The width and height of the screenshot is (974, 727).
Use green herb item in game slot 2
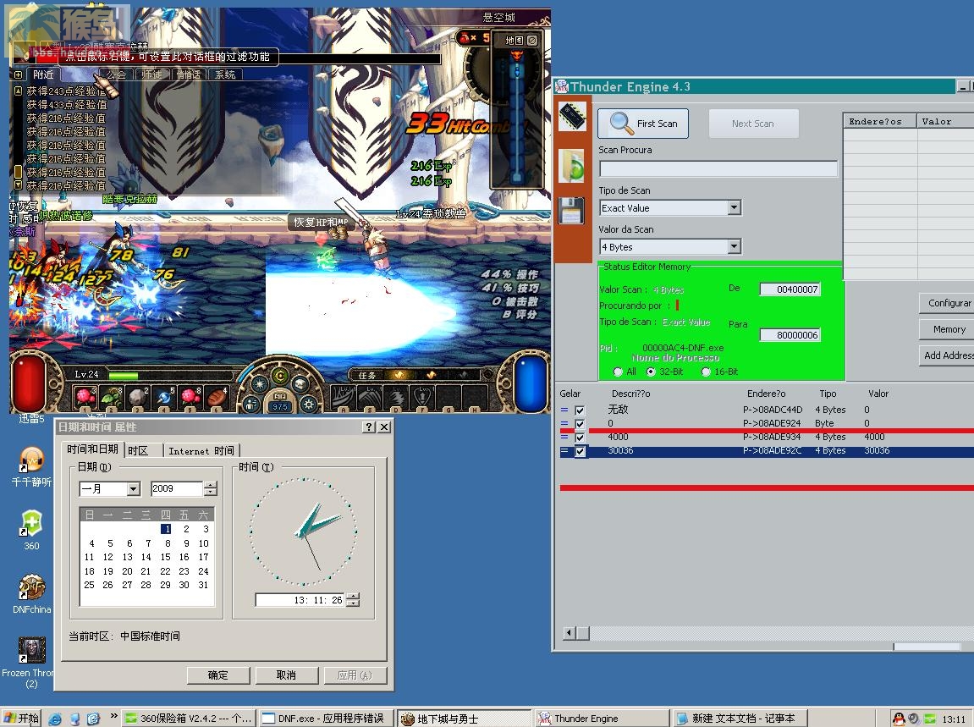tap(111, 398)
